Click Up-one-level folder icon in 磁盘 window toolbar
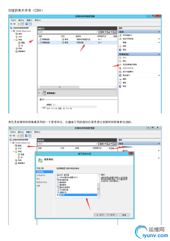Screen dimensions: 170x241 click(x=19, y=24)
